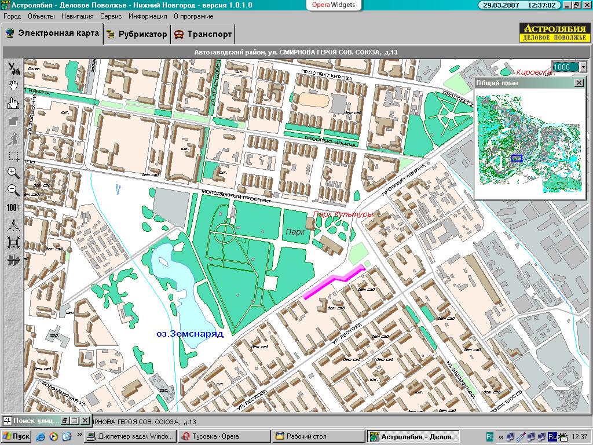The width and height of the screenshot is (593, 445).
Task: Click the green RL tray icon
Action: point(489,437)
